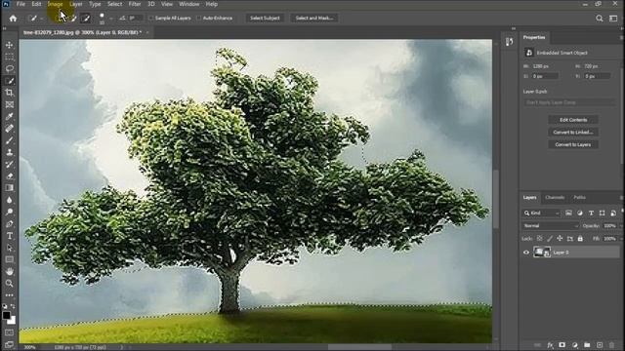Open Edit Toolbar three-dots icon
The height and width of the screenshot is (351, 625).
9,295
